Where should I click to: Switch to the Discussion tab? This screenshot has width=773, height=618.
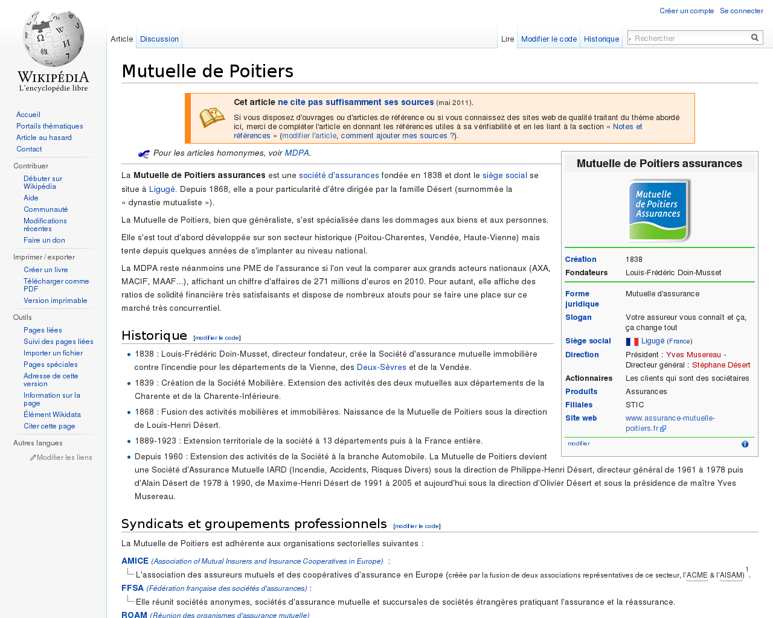159,39
